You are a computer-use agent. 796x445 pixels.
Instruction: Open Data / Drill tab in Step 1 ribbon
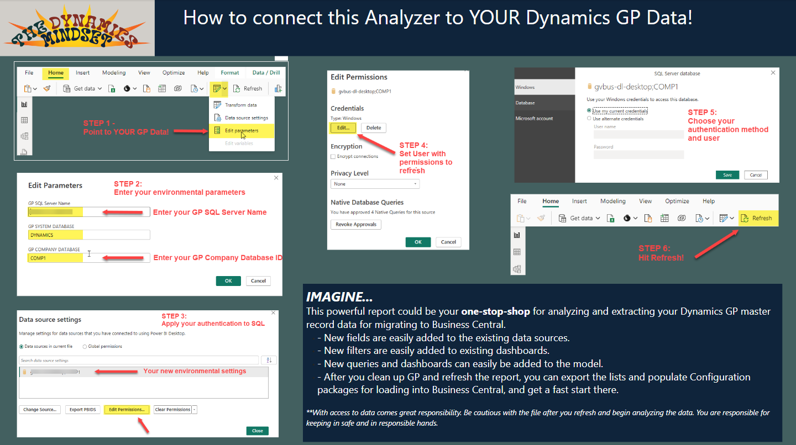[266, 72]
